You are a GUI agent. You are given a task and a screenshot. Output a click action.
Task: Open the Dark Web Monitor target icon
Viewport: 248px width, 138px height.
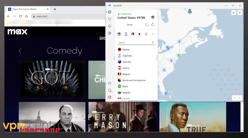point(110,33)
